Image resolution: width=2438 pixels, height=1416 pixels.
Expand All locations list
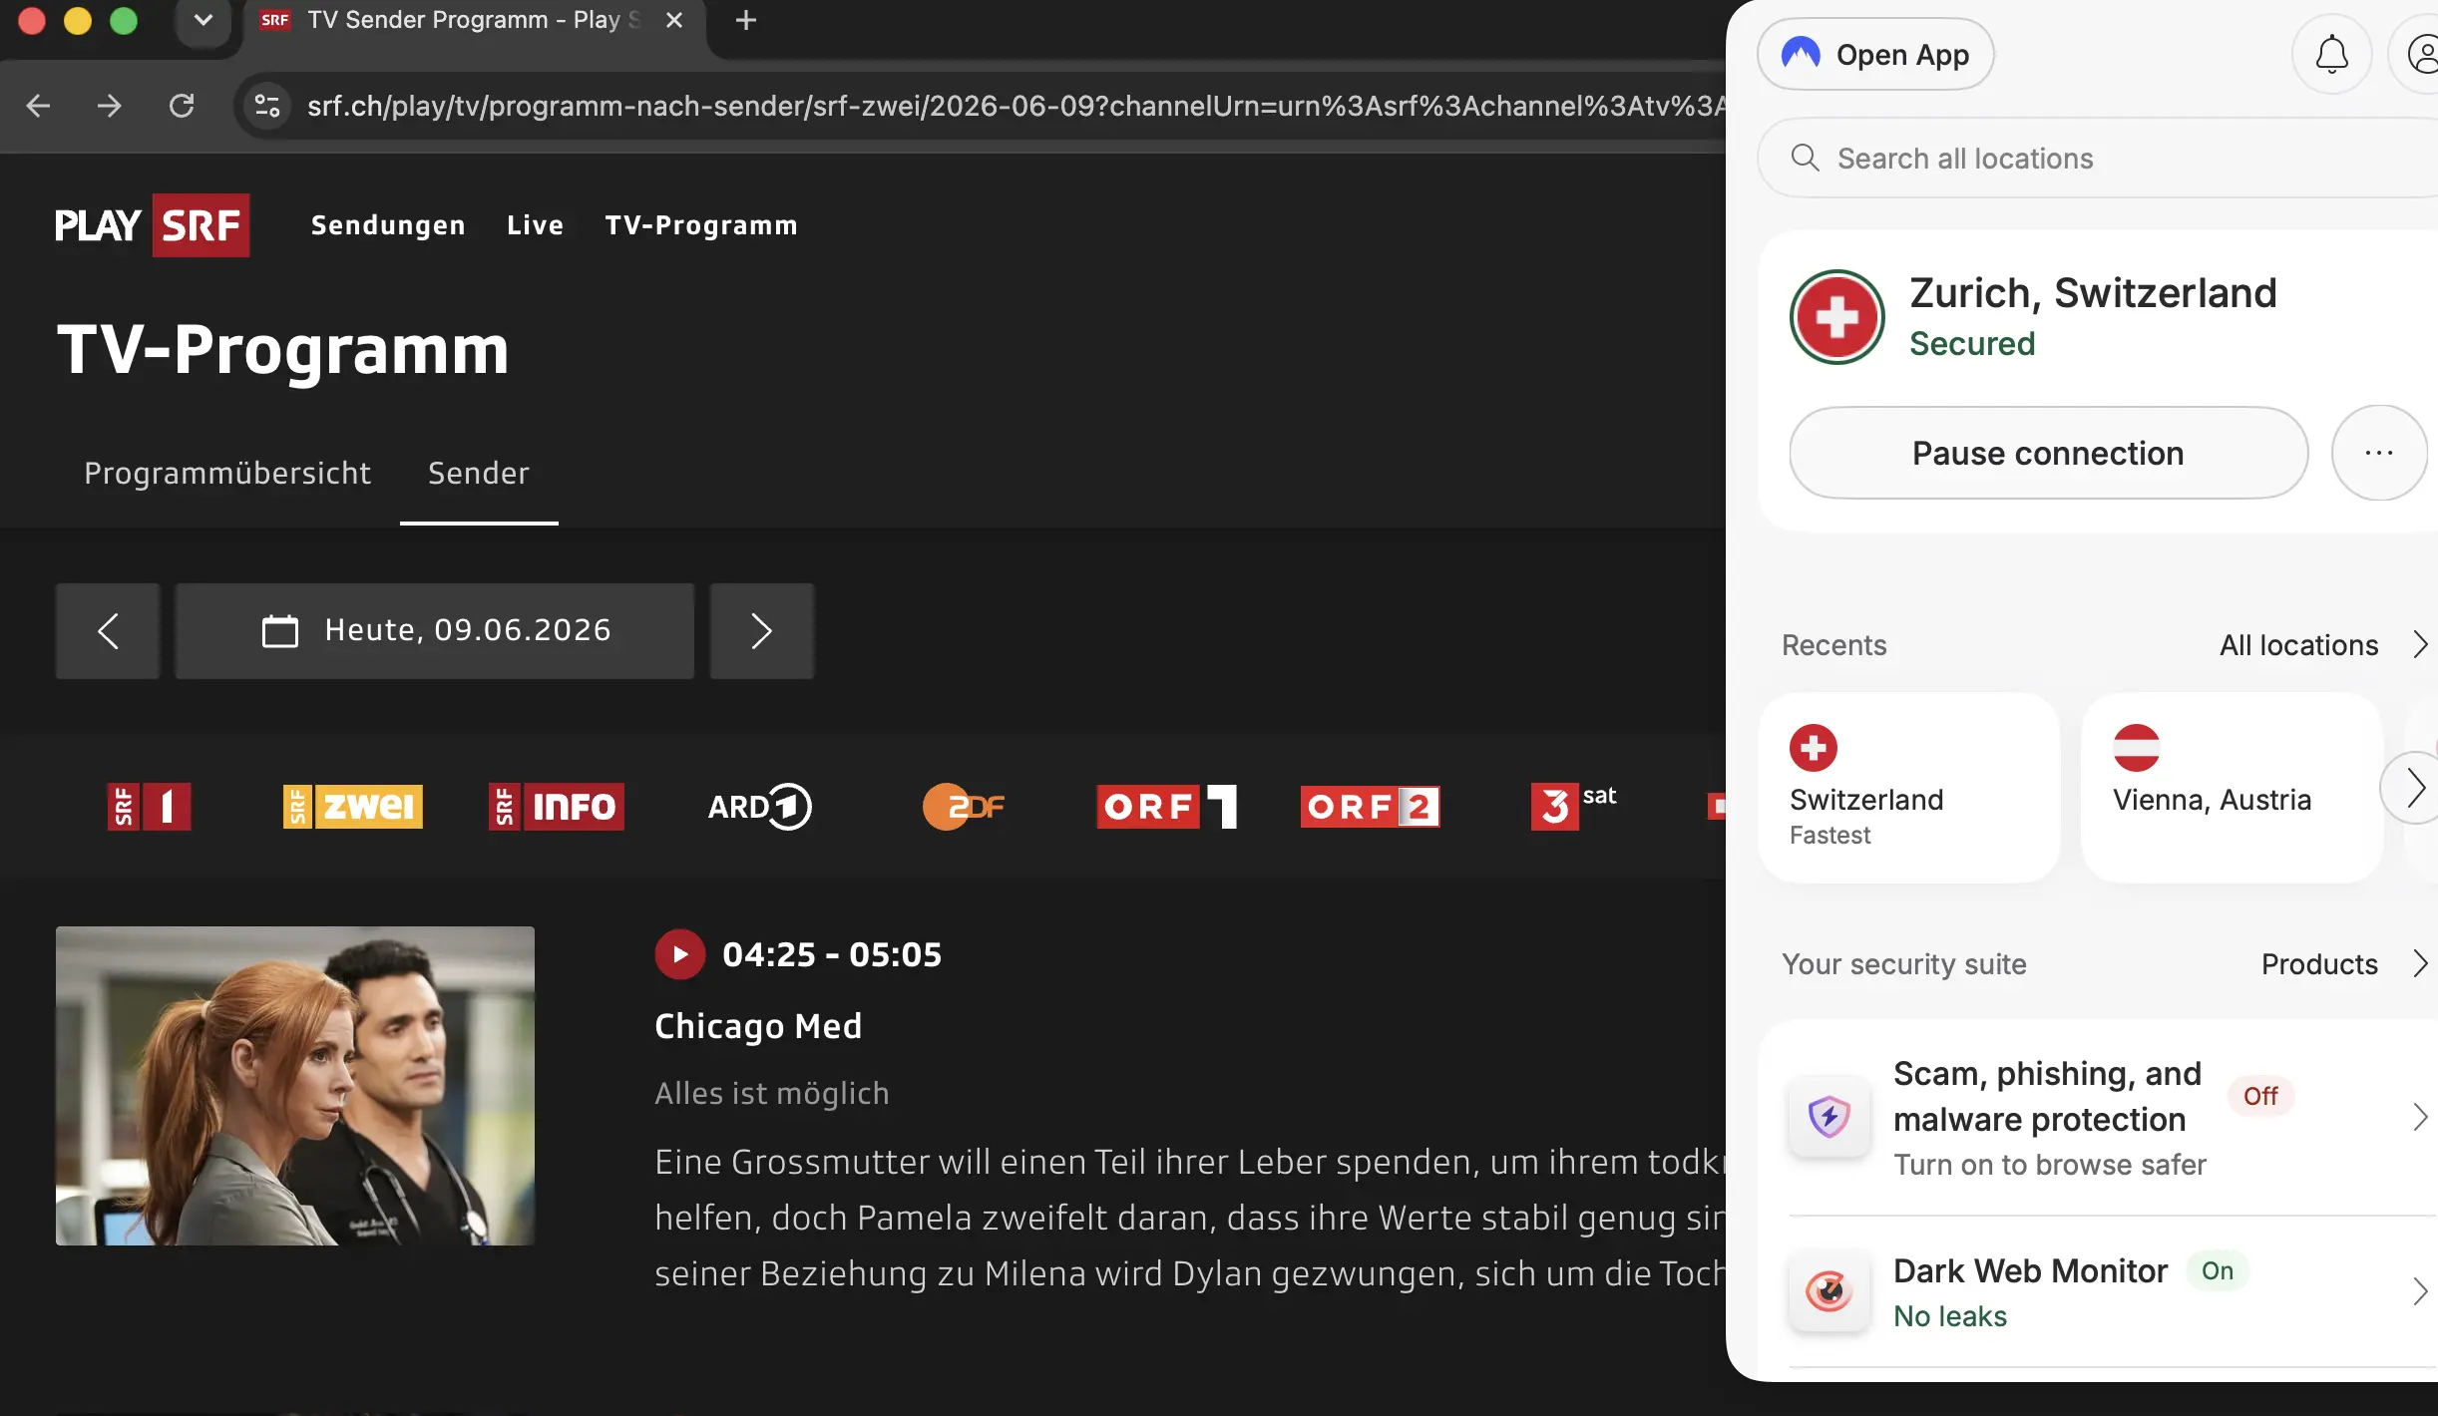point(2322,645)
